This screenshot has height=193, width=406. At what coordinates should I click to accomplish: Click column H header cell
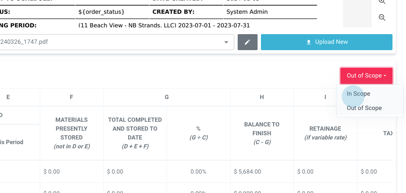click(262, 97)
